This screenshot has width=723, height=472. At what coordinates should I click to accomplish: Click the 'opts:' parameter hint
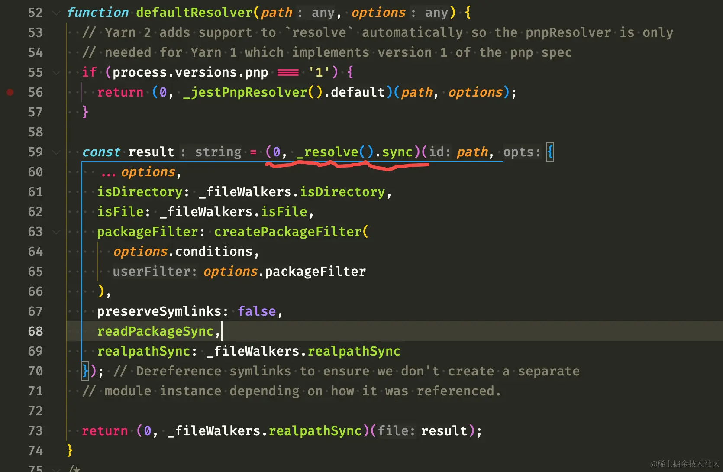click(x=522, y=152)
